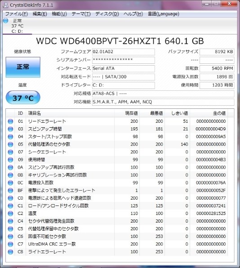Viewport: 240px width, 268px height.
Task: Click status orb for 01 リードエラーレート
Action: pyautogui.click(x=10, y=121)
